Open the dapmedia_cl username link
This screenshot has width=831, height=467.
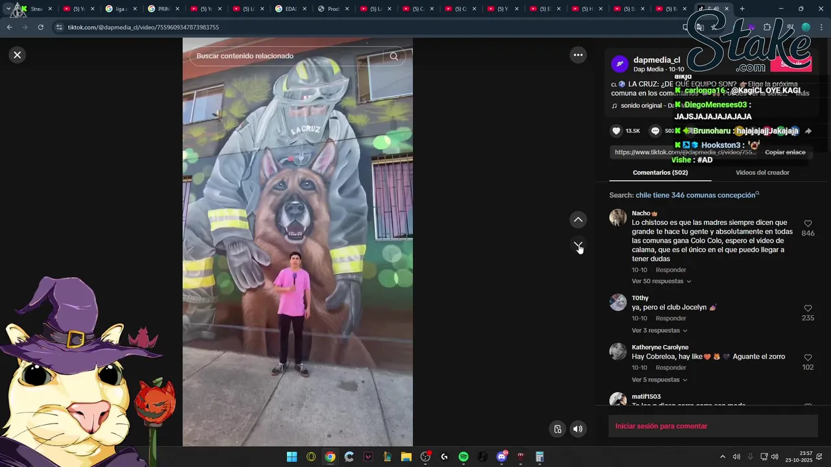656,60
